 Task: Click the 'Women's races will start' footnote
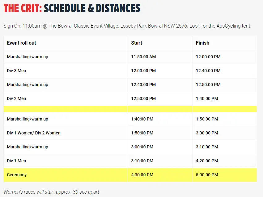click(51, 192)
